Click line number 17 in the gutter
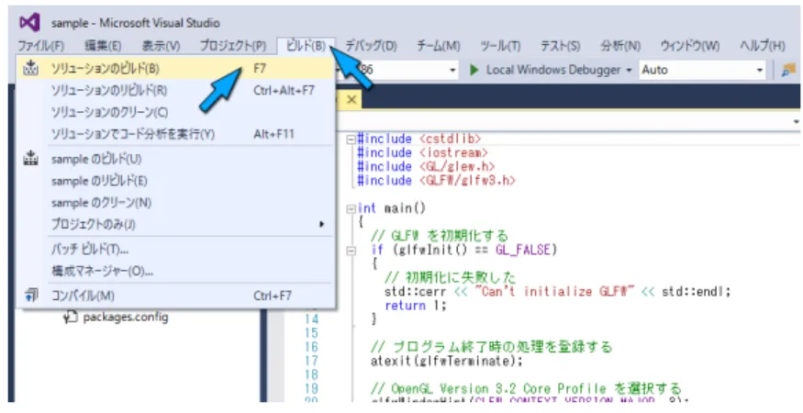The height and width of the screenshot is (413, 803). (x=311, y=361)
